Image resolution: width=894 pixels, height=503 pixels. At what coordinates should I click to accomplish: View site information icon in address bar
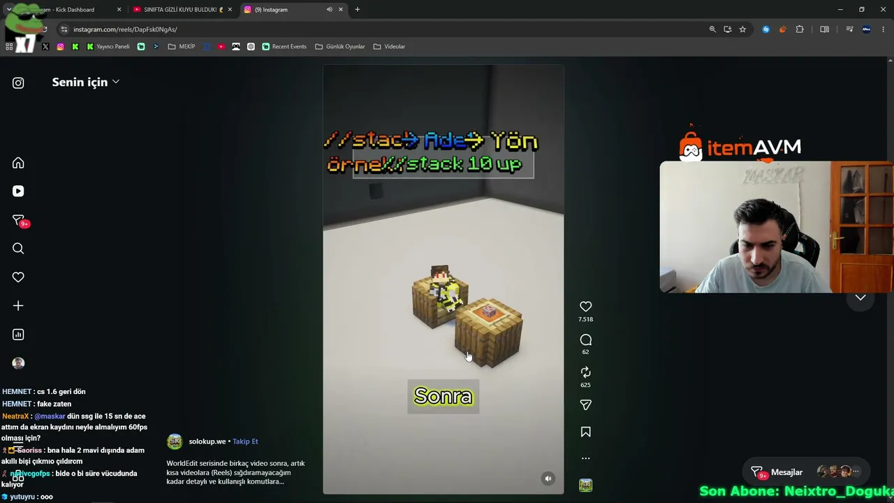coord(64,29)
